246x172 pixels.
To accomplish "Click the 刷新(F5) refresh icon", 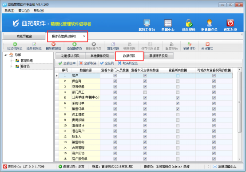I will tap(189, 44).
